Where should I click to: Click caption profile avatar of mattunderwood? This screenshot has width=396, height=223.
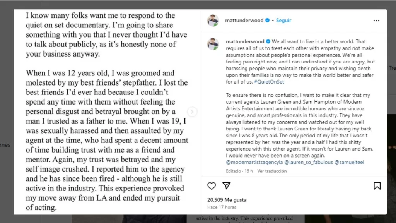213,44
